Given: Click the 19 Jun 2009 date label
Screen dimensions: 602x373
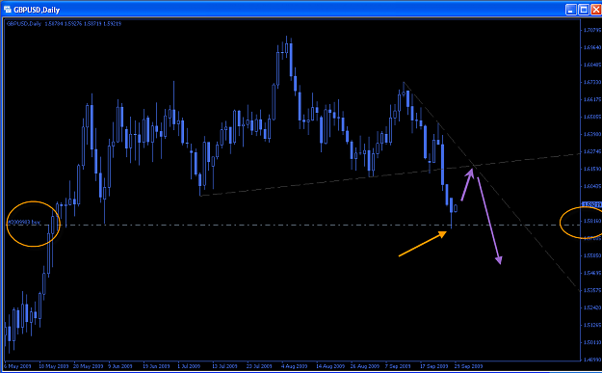Looking at the screenshot, I should 157,366.
